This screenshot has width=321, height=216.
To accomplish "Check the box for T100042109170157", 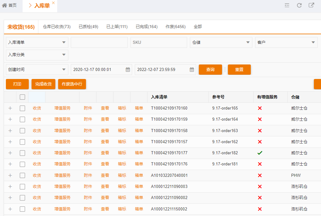I will pos(22,142).
